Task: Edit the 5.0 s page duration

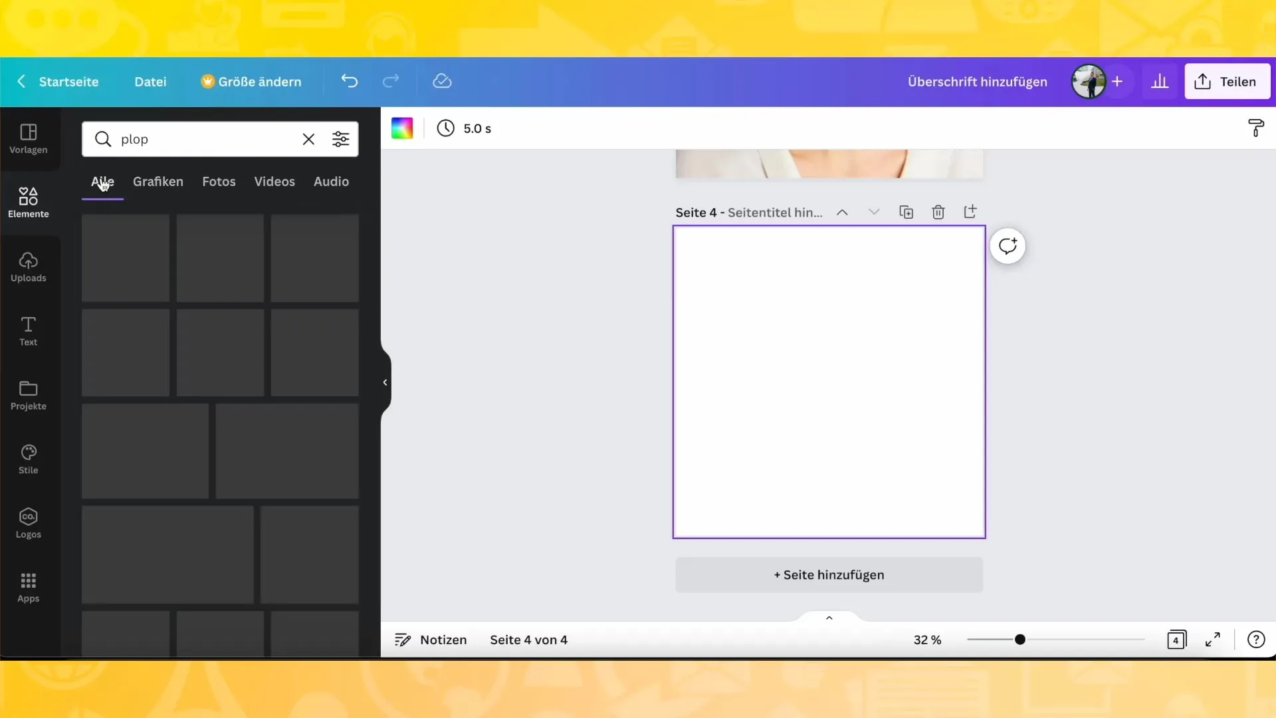Action: (x=464, y=128)
